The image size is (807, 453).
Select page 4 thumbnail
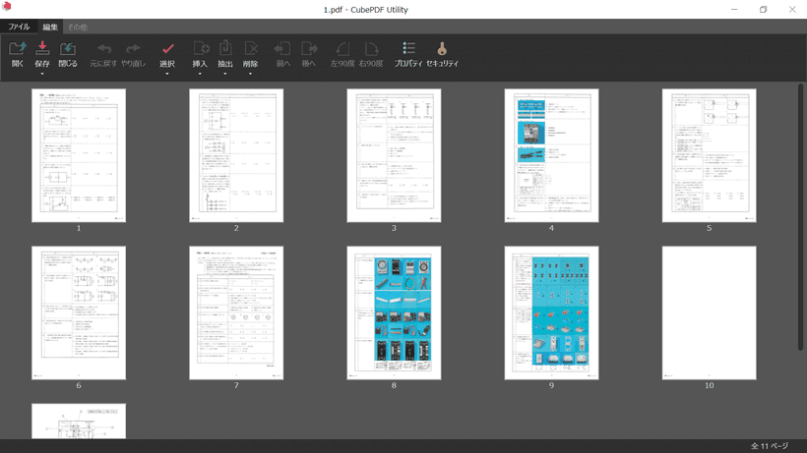coord(551,155)
